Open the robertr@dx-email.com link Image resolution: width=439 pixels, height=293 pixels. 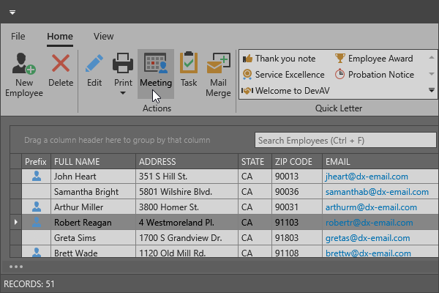click(x=369, y=223)
